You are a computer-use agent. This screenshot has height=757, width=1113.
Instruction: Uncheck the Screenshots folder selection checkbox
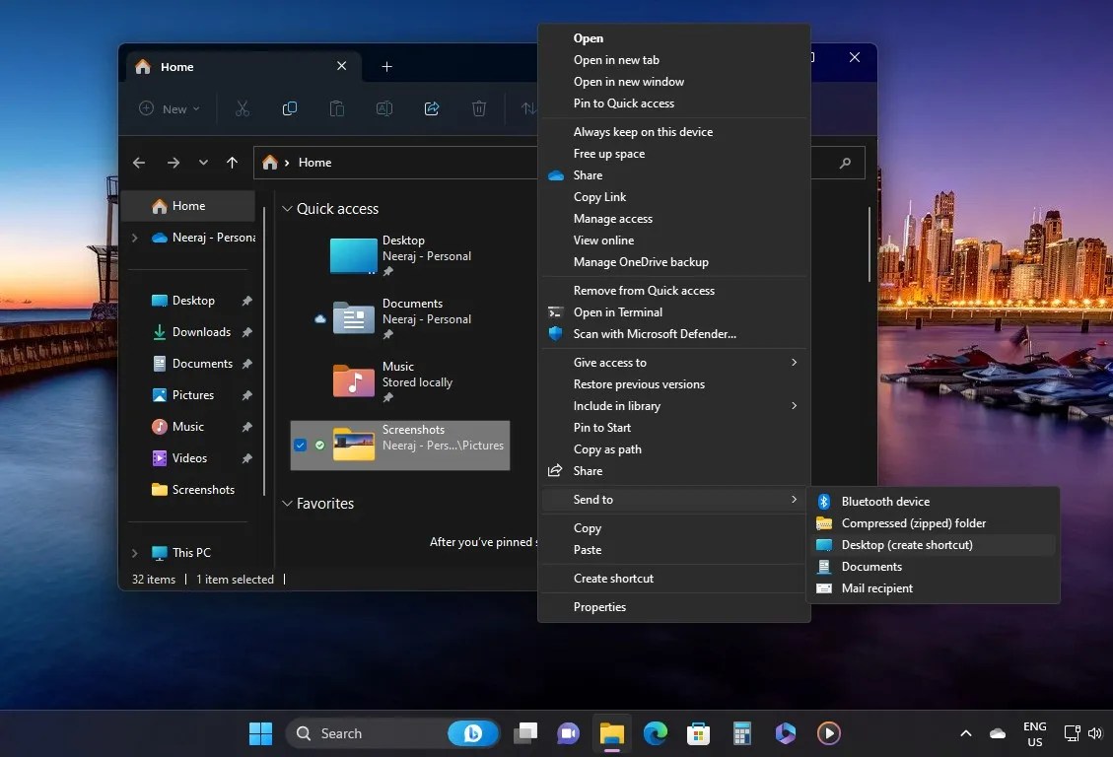click(300, 446)
